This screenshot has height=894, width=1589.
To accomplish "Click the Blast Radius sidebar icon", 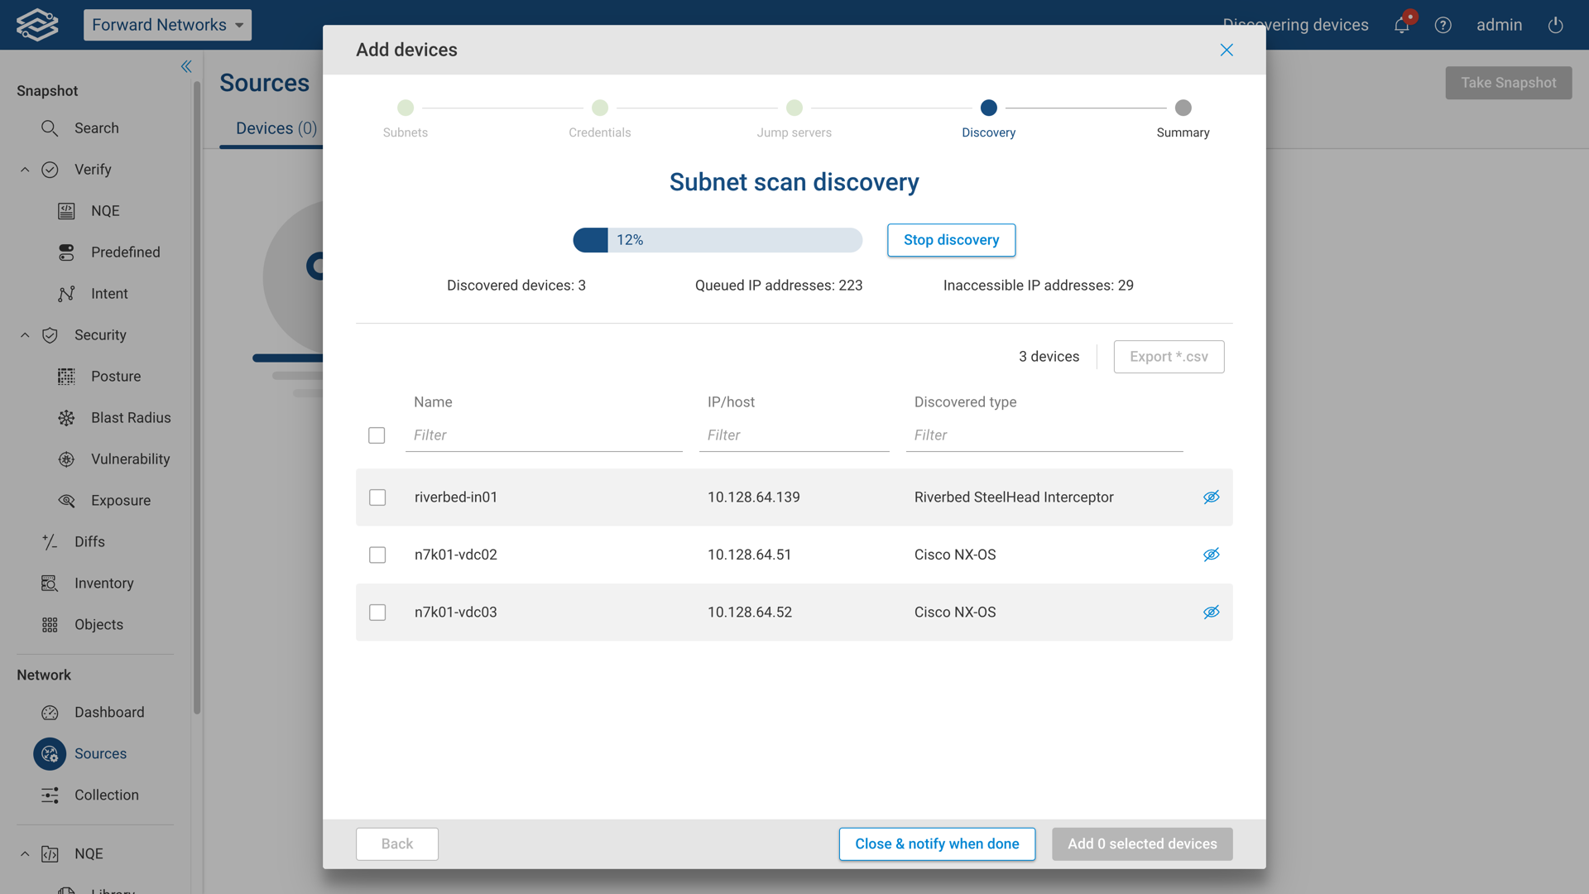I will click(66, 418).
